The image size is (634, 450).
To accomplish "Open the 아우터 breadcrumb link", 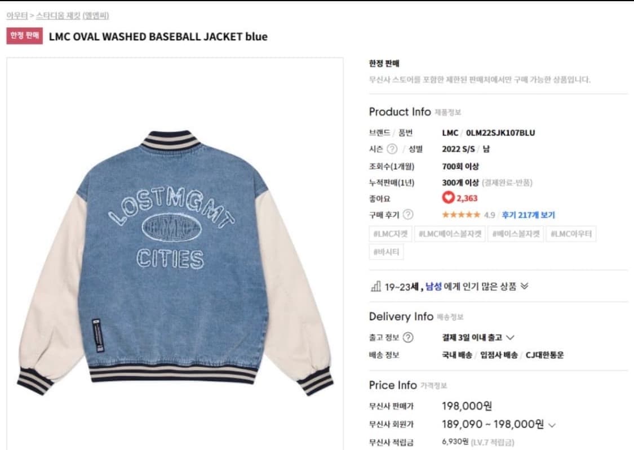I will [17, 15].
